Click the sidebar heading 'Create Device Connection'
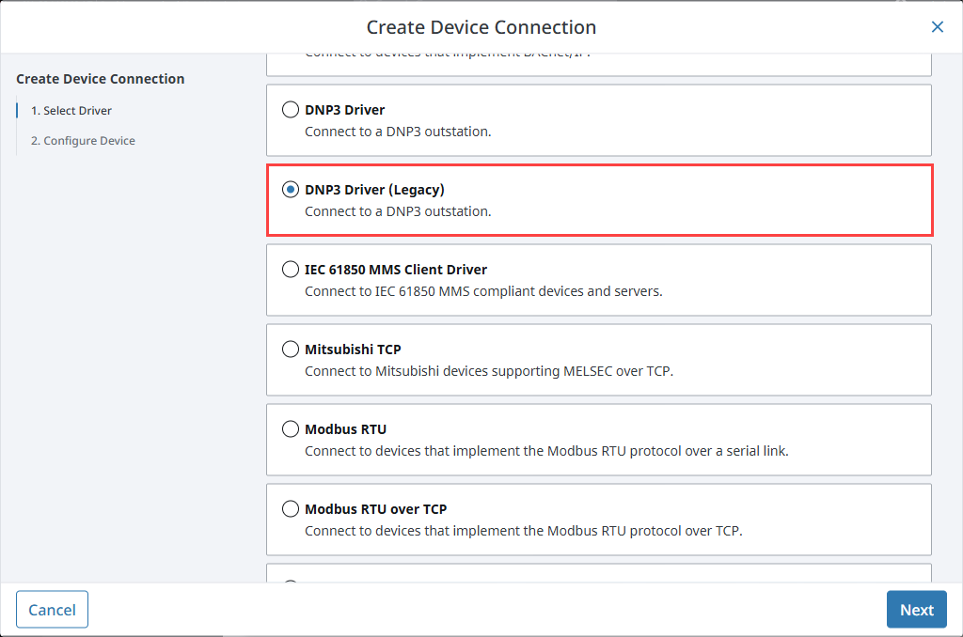Screen dimensions: 963x637 (100, 79)
